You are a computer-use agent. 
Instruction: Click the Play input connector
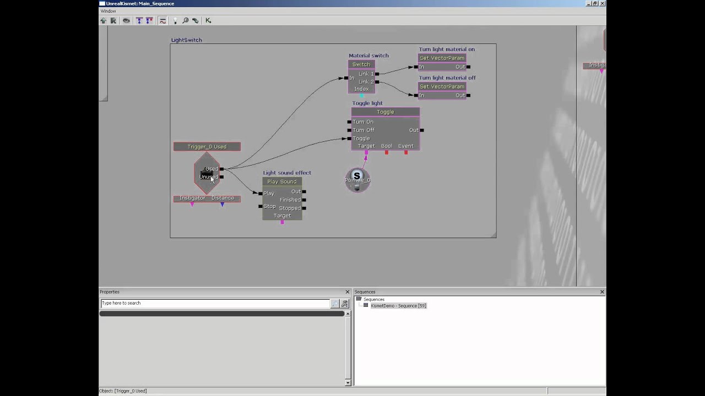pyautogui.click(x=261, y=194)
